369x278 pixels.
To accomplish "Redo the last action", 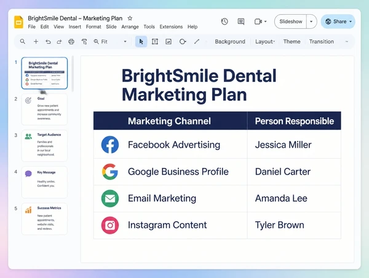I will [x=59, y=42].
